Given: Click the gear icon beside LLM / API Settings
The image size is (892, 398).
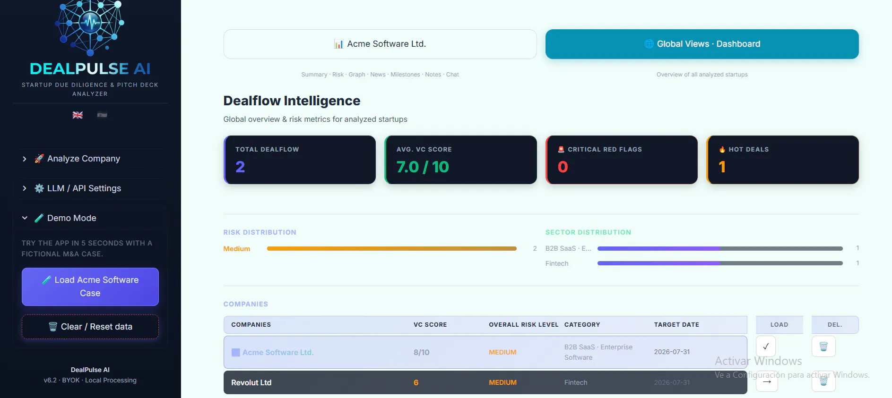Looking at the screenshot, I should point(39,188).
